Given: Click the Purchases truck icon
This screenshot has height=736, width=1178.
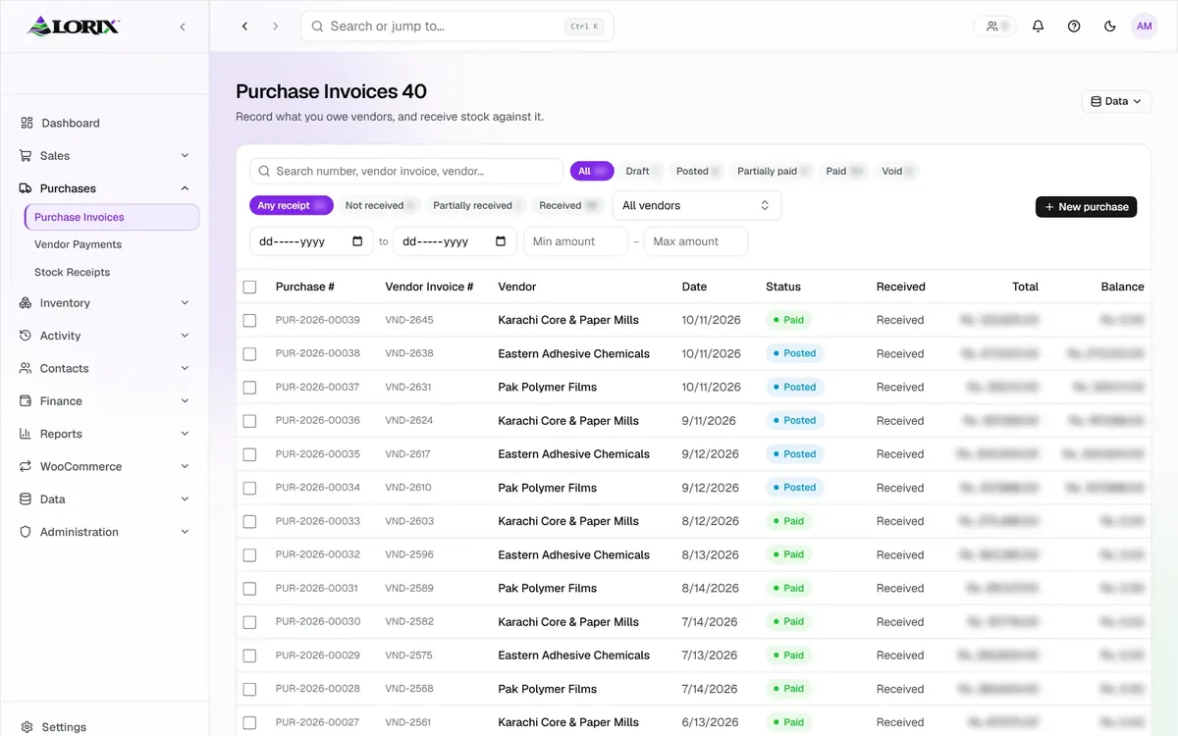Looking at the screenshot, I should coord(26,188).
